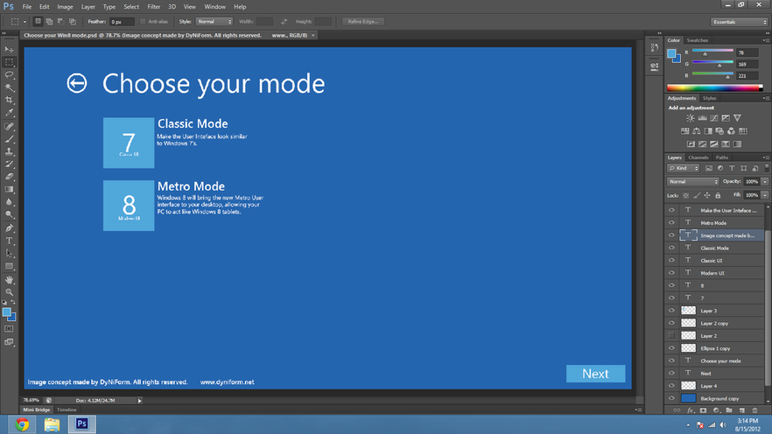772x434 pixels.
Task: Toggle Quick Mask mode icon
Action: [10, 329]
